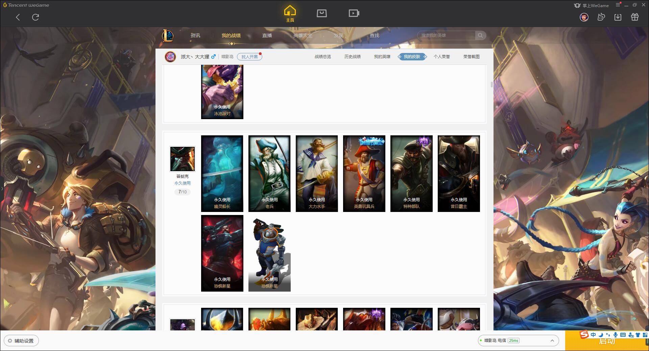649x351 pixels.
Task: Switch to 历史战绩 sub-tab
Action: tap(353, 57)
